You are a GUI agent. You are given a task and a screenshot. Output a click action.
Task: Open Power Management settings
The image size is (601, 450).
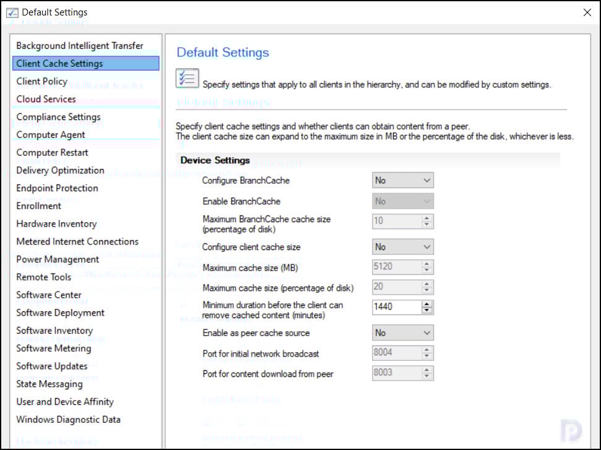[58, 259]
